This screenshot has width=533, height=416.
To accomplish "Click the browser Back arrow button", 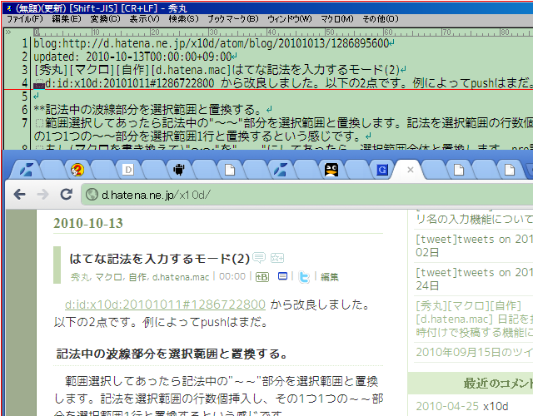I will point(18,195).
